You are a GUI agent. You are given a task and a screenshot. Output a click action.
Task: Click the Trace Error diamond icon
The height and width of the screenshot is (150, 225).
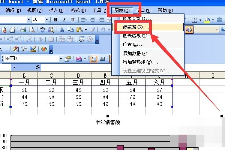[40, 39]
